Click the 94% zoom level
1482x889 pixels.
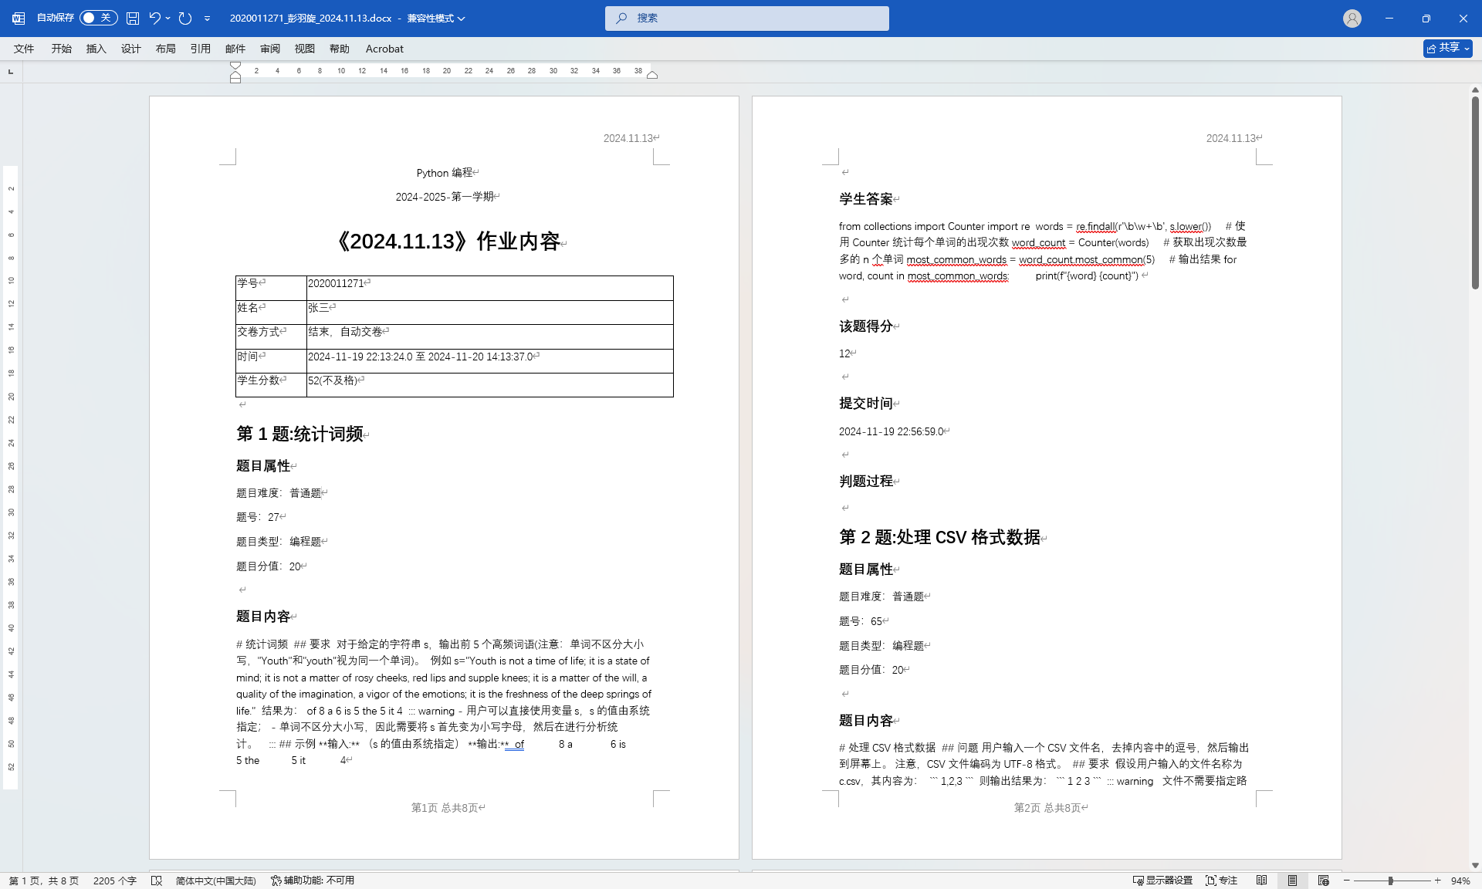(1460, 881)
